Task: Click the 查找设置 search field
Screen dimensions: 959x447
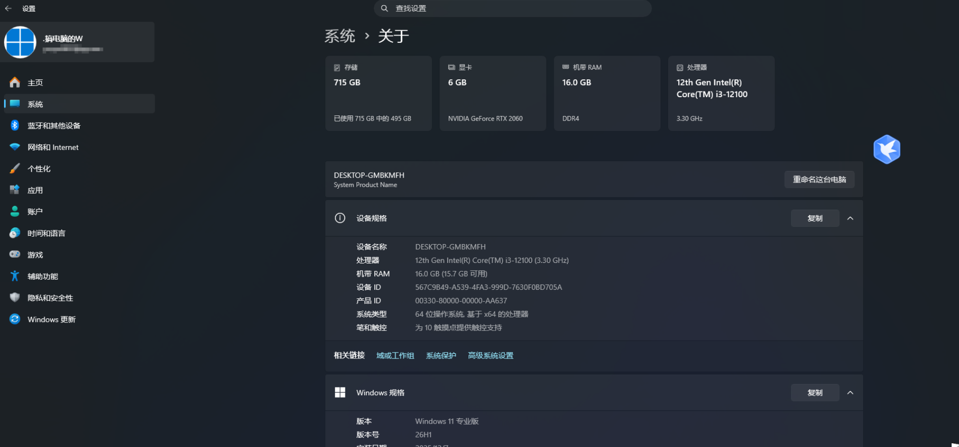Action: click(x=513, y=8)
